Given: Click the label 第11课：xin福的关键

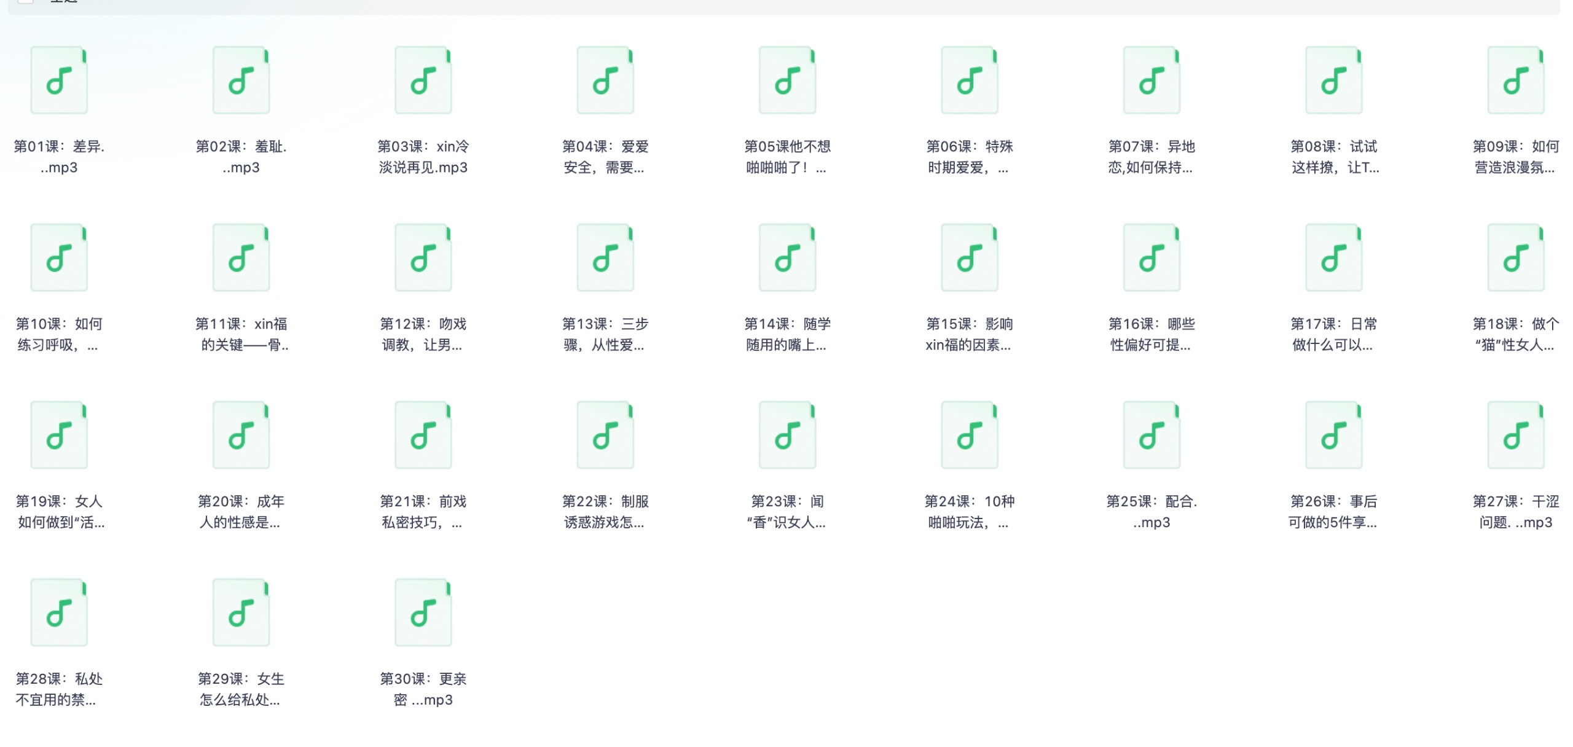Looking at the screenshot, I should 241,334.
